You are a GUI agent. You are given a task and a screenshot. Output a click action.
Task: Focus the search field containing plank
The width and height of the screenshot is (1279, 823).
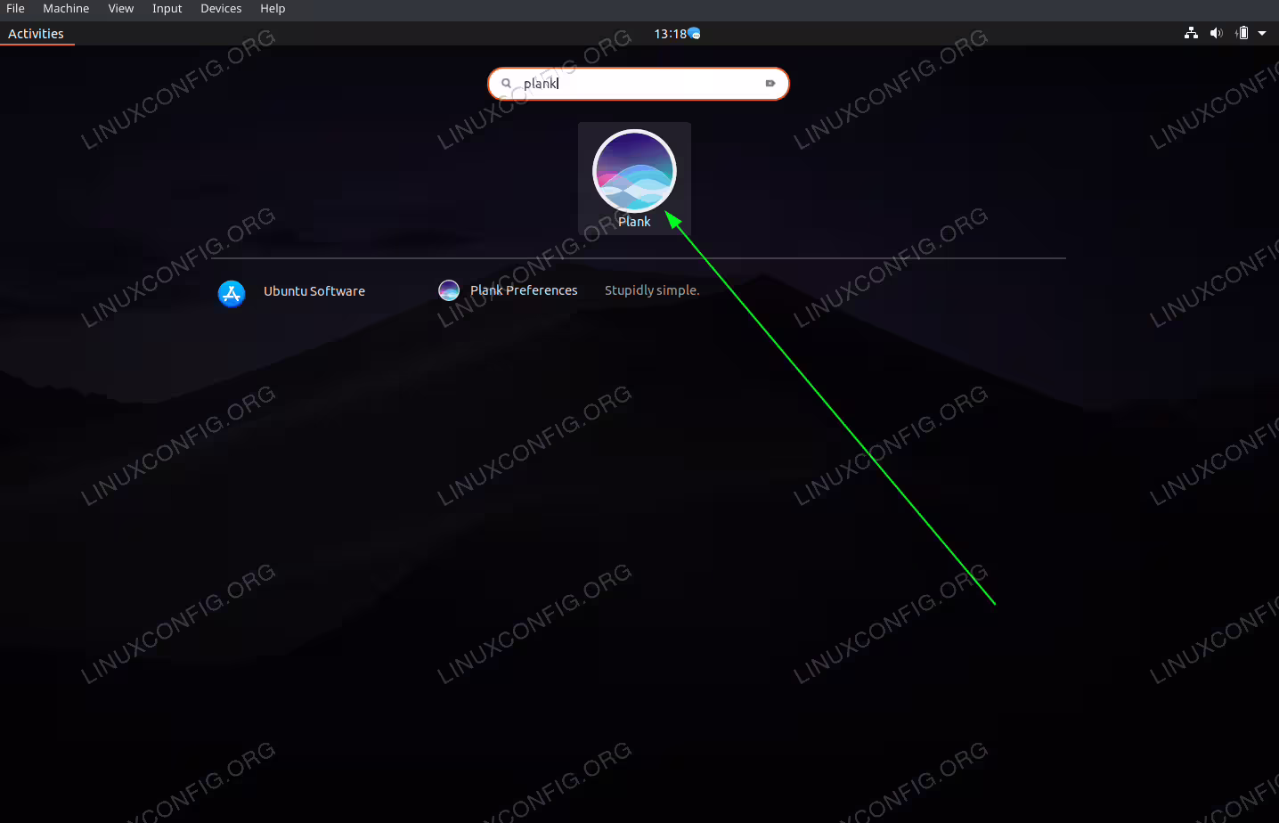tap(638, 84)
